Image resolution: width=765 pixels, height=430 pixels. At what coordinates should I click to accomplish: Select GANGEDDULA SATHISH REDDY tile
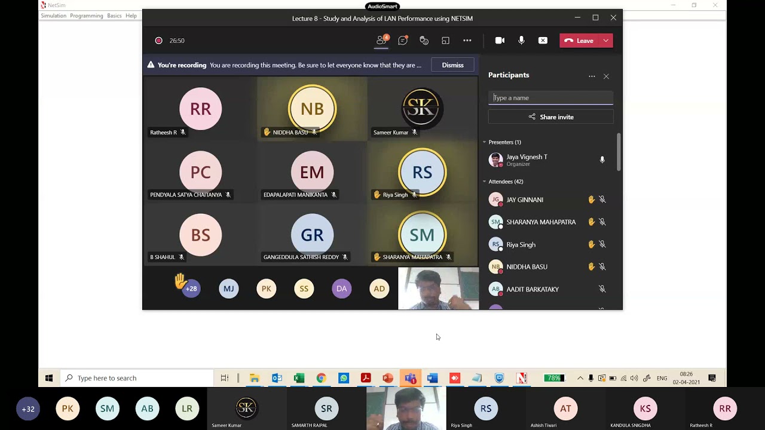tap(312, 235)
